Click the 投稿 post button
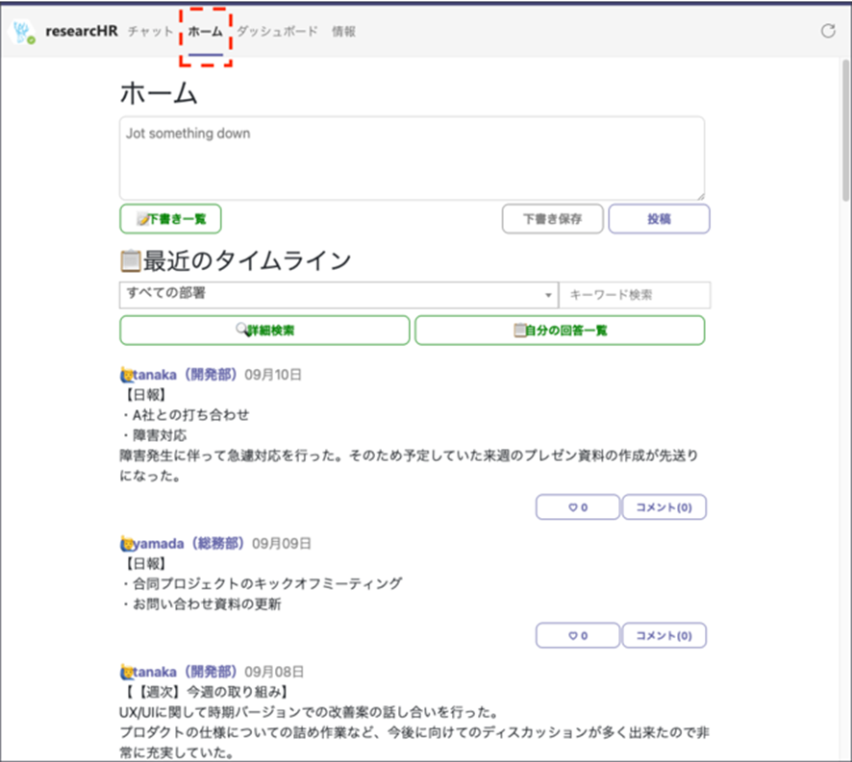The width and height of the screenshot is (852, 762). pos(659,219)
